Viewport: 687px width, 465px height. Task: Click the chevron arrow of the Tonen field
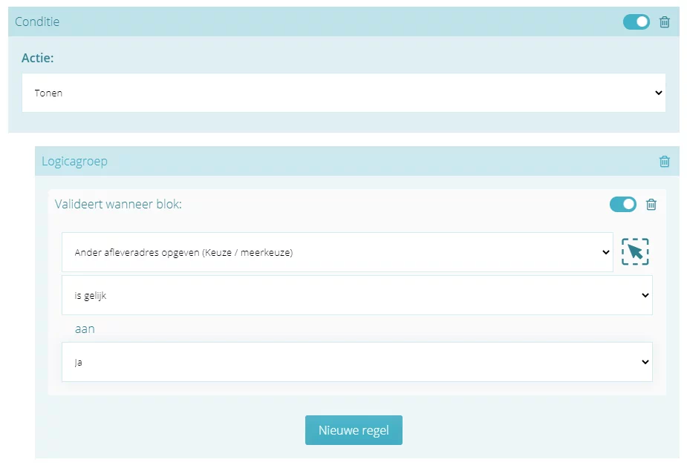(x=658, y=93)
